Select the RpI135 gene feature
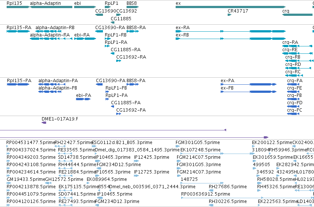 point(18,7)
